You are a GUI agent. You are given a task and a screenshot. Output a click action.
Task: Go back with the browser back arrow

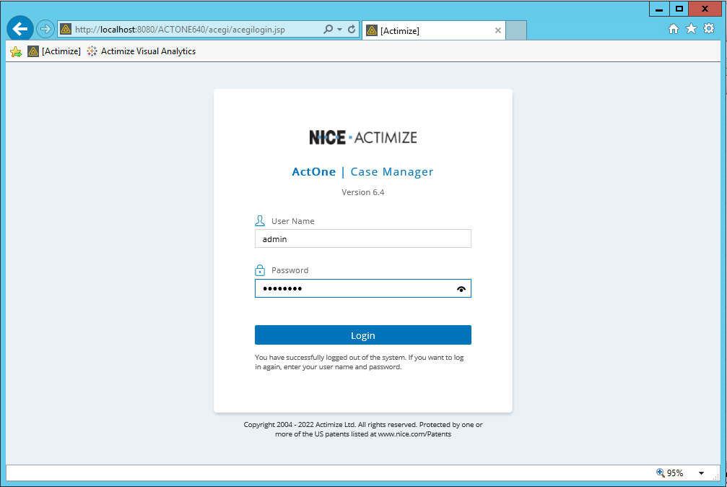click(20, 29)
